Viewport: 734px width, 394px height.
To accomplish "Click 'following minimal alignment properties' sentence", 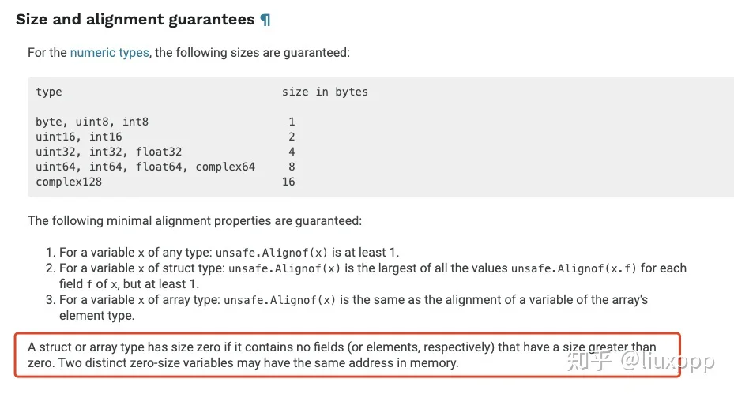I will [x=194, y=221].
